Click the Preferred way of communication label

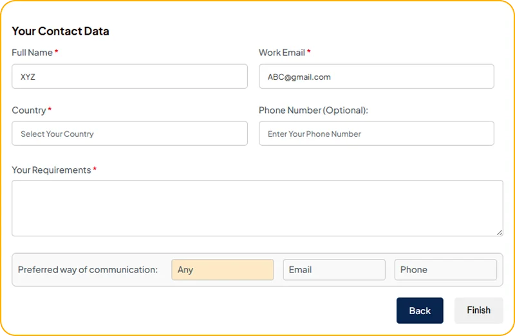point(88,270)
